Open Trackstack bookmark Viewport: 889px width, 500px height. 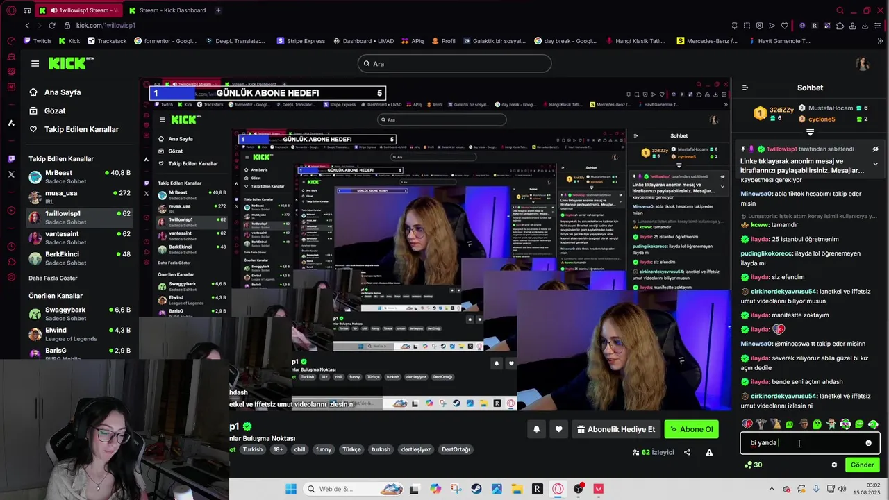pos(107,41)
